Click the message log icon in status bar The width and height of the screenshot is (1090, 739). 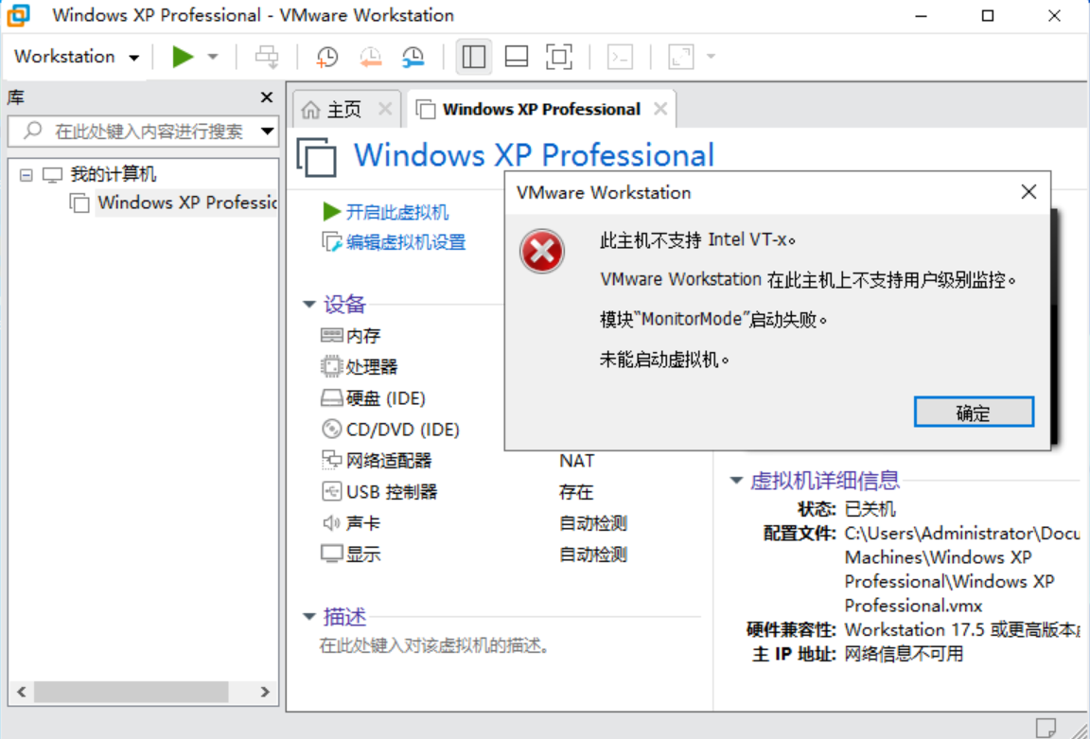(x=1046, y=728)
